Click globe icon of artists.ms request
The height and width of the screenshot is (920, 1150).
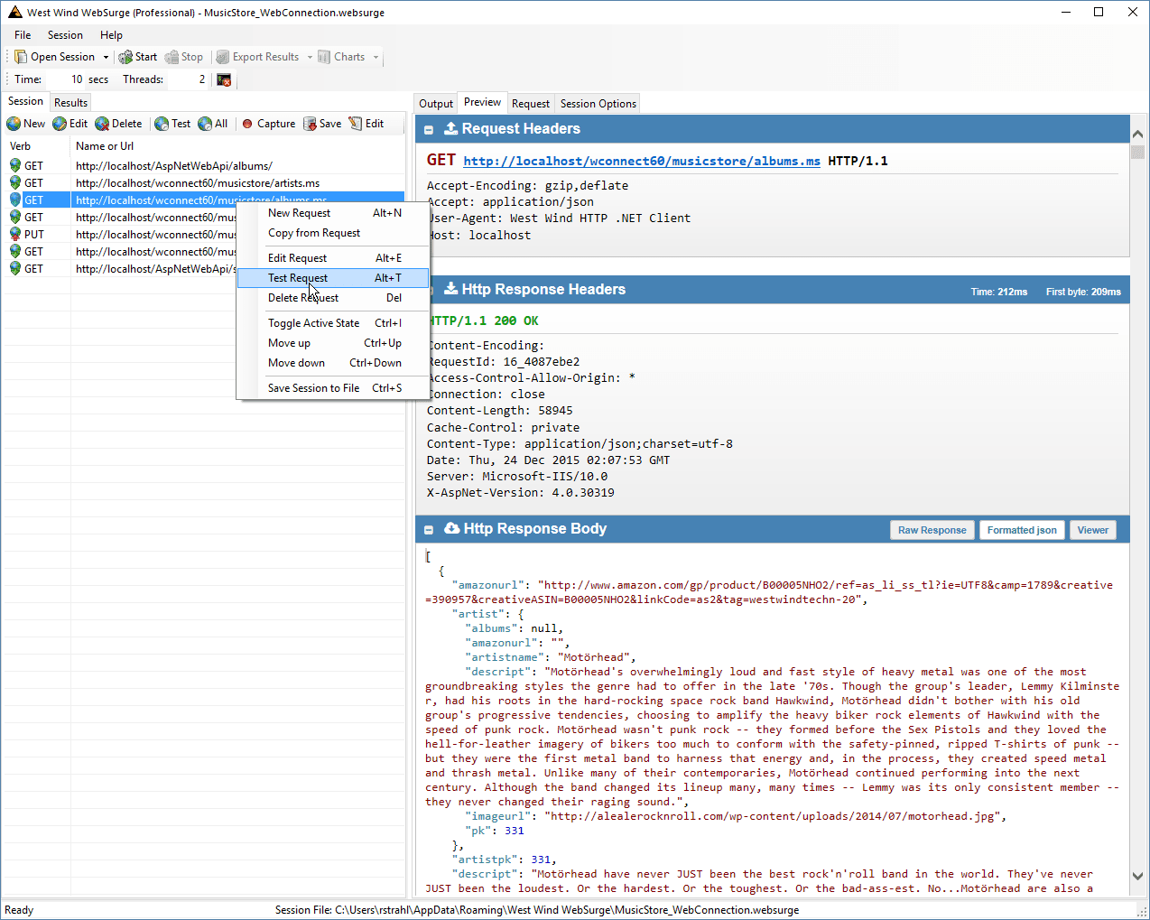(x=15, y=183)
